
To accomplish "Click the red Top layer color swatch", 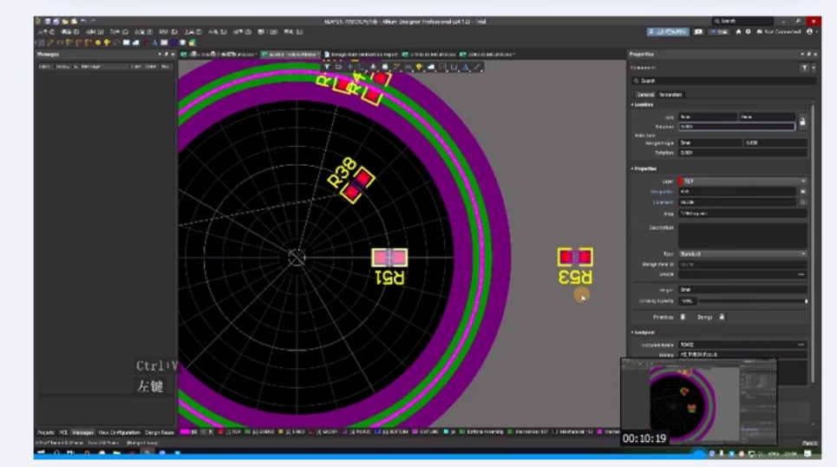I will 681,181.
